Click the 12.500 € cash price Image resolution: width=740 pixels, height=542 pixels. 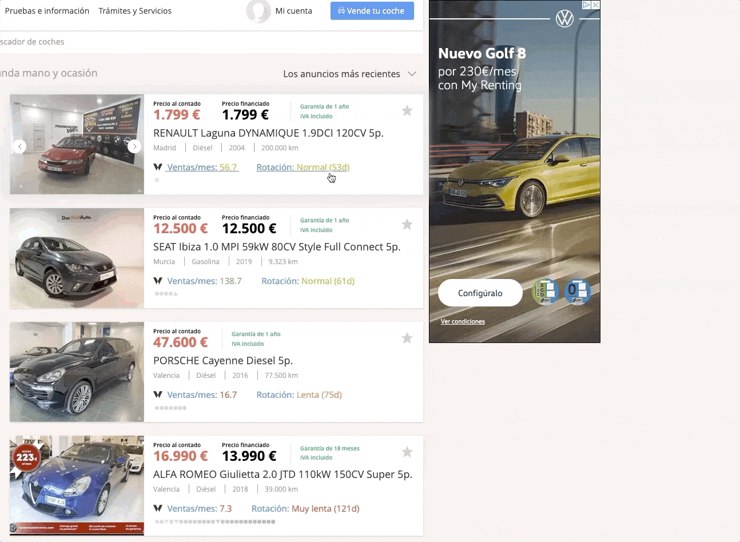click(181, 228)
